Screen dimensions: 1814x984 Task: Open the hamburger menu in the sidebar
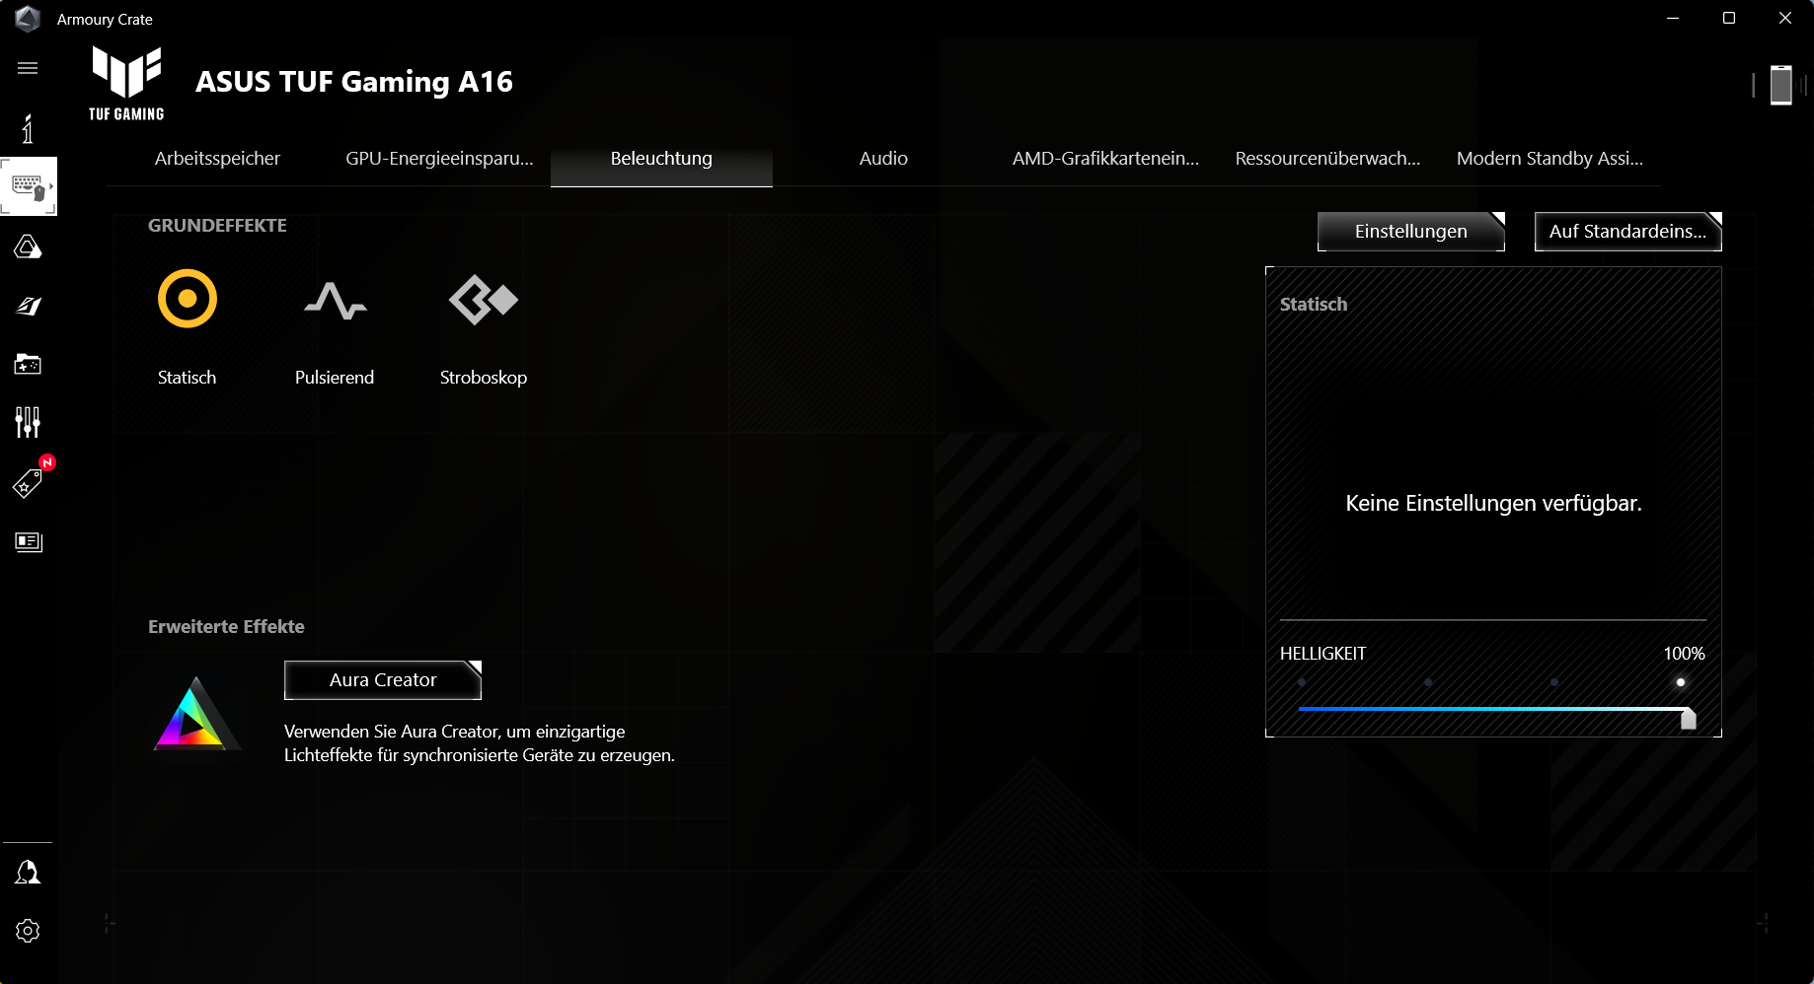(x=28, y=68)
